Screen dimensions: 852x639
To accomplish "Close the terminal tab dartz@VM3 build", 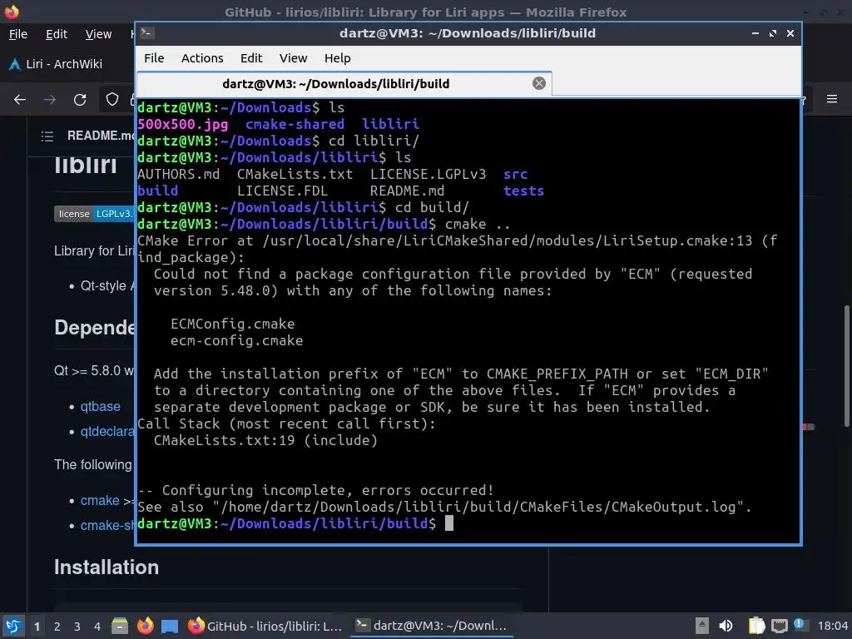I will pyautogui.click(x=539, y=83).
